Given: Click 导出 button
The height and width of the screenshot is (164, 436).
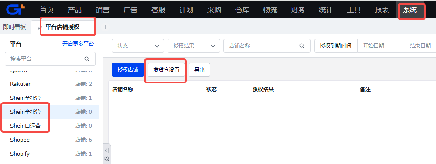Looking at the screenshot, I should click(x=199, y=70).
